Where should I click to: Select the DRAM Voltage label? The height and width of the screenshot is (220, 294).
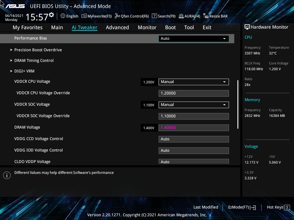[x=27, y=127]
